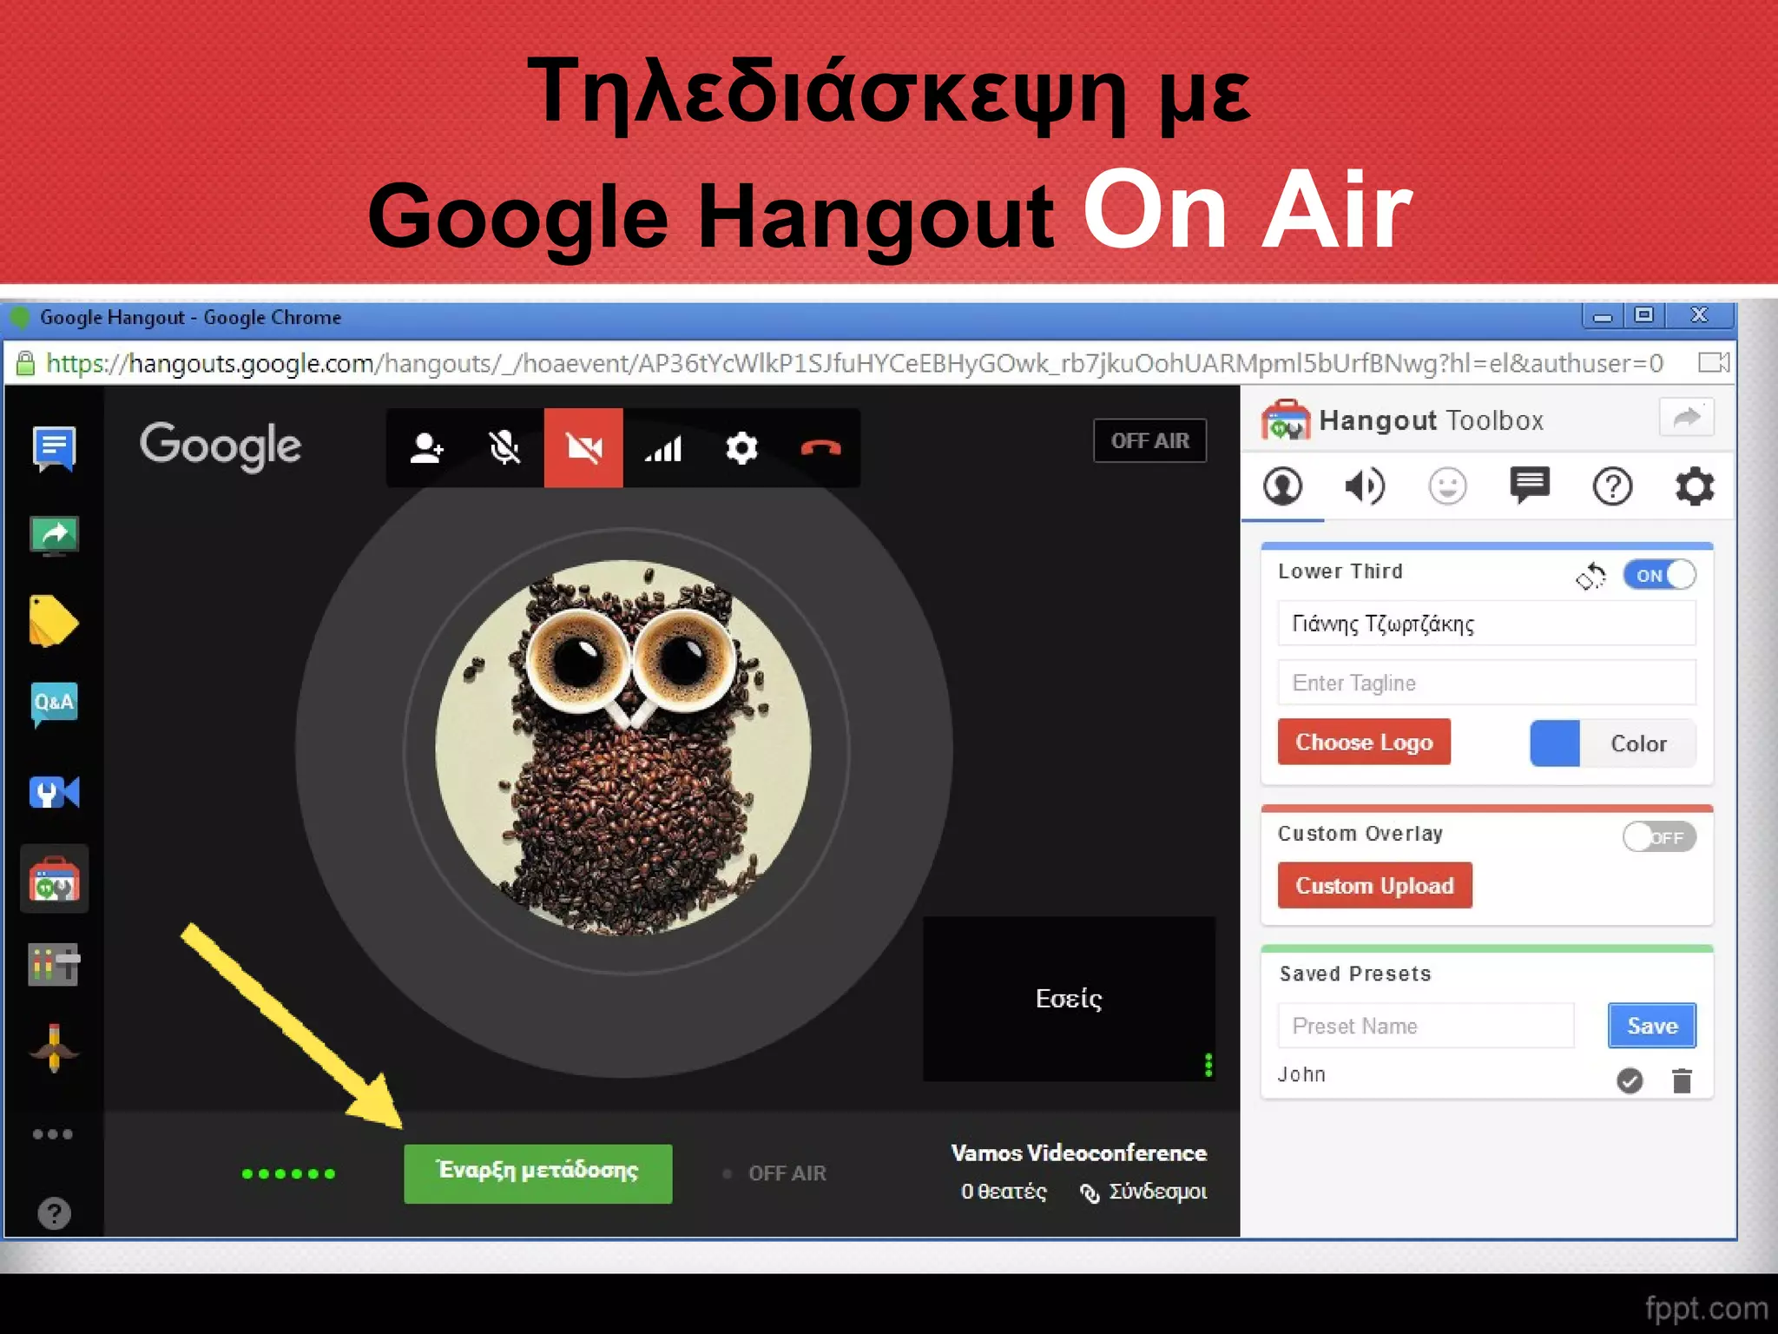The height and width of the screenshot is (1334, 1778).
Task: Click mirror/flip icon beside Lower Third
Action: pos(1590,576)
